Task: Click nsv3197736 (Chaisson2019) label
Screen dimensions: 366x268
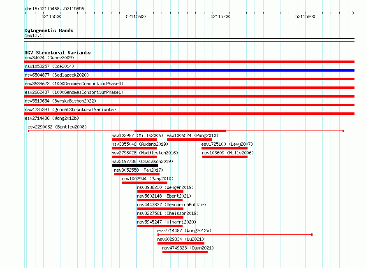Action: coord(142,161)
